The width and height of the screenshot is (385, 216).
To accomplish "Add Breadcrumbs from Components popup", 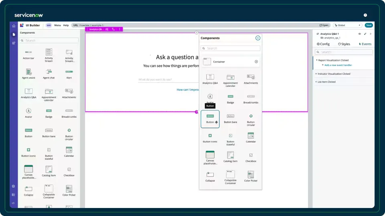I will click(x=251, y=99).
